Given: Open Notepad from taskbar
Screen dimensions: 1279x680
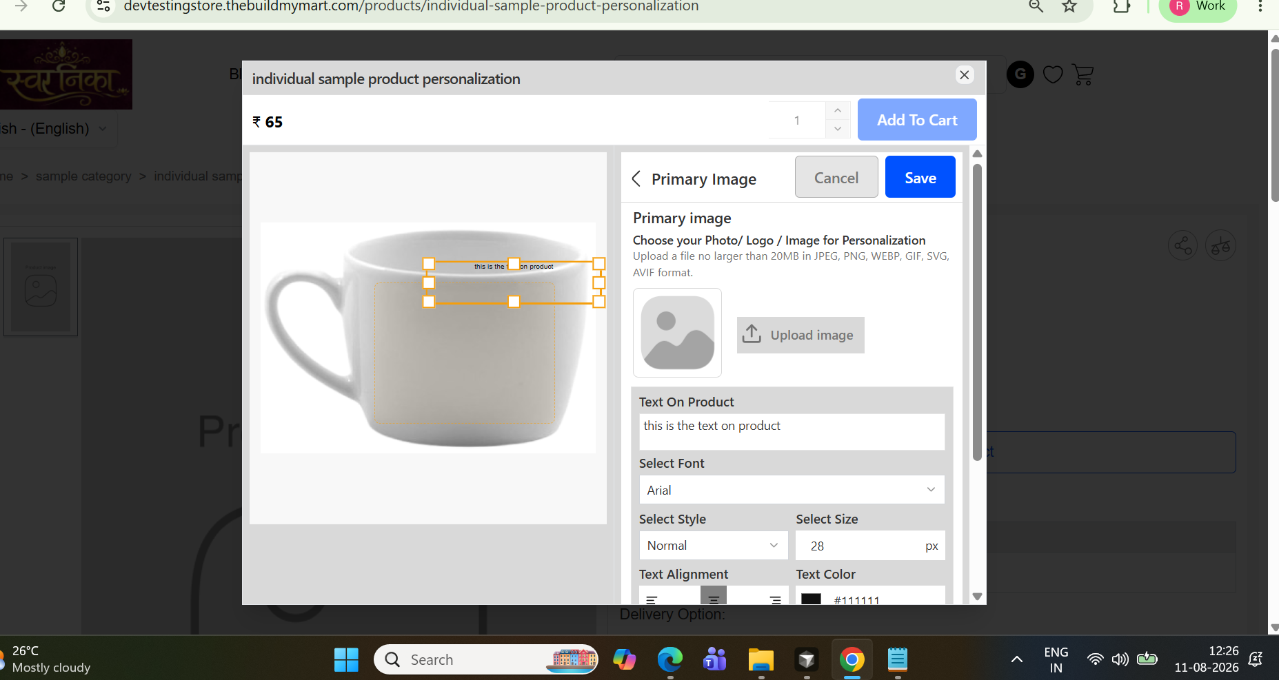Looking at the screenshot, I should pyautogui.click(x=898, y=660).
